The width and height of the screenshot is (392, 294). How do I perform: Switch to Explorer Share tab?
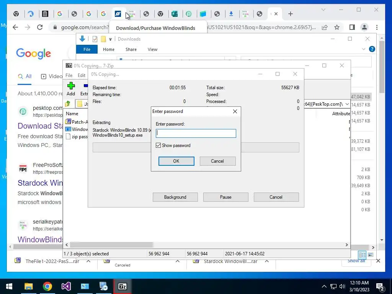pos(131,49)
